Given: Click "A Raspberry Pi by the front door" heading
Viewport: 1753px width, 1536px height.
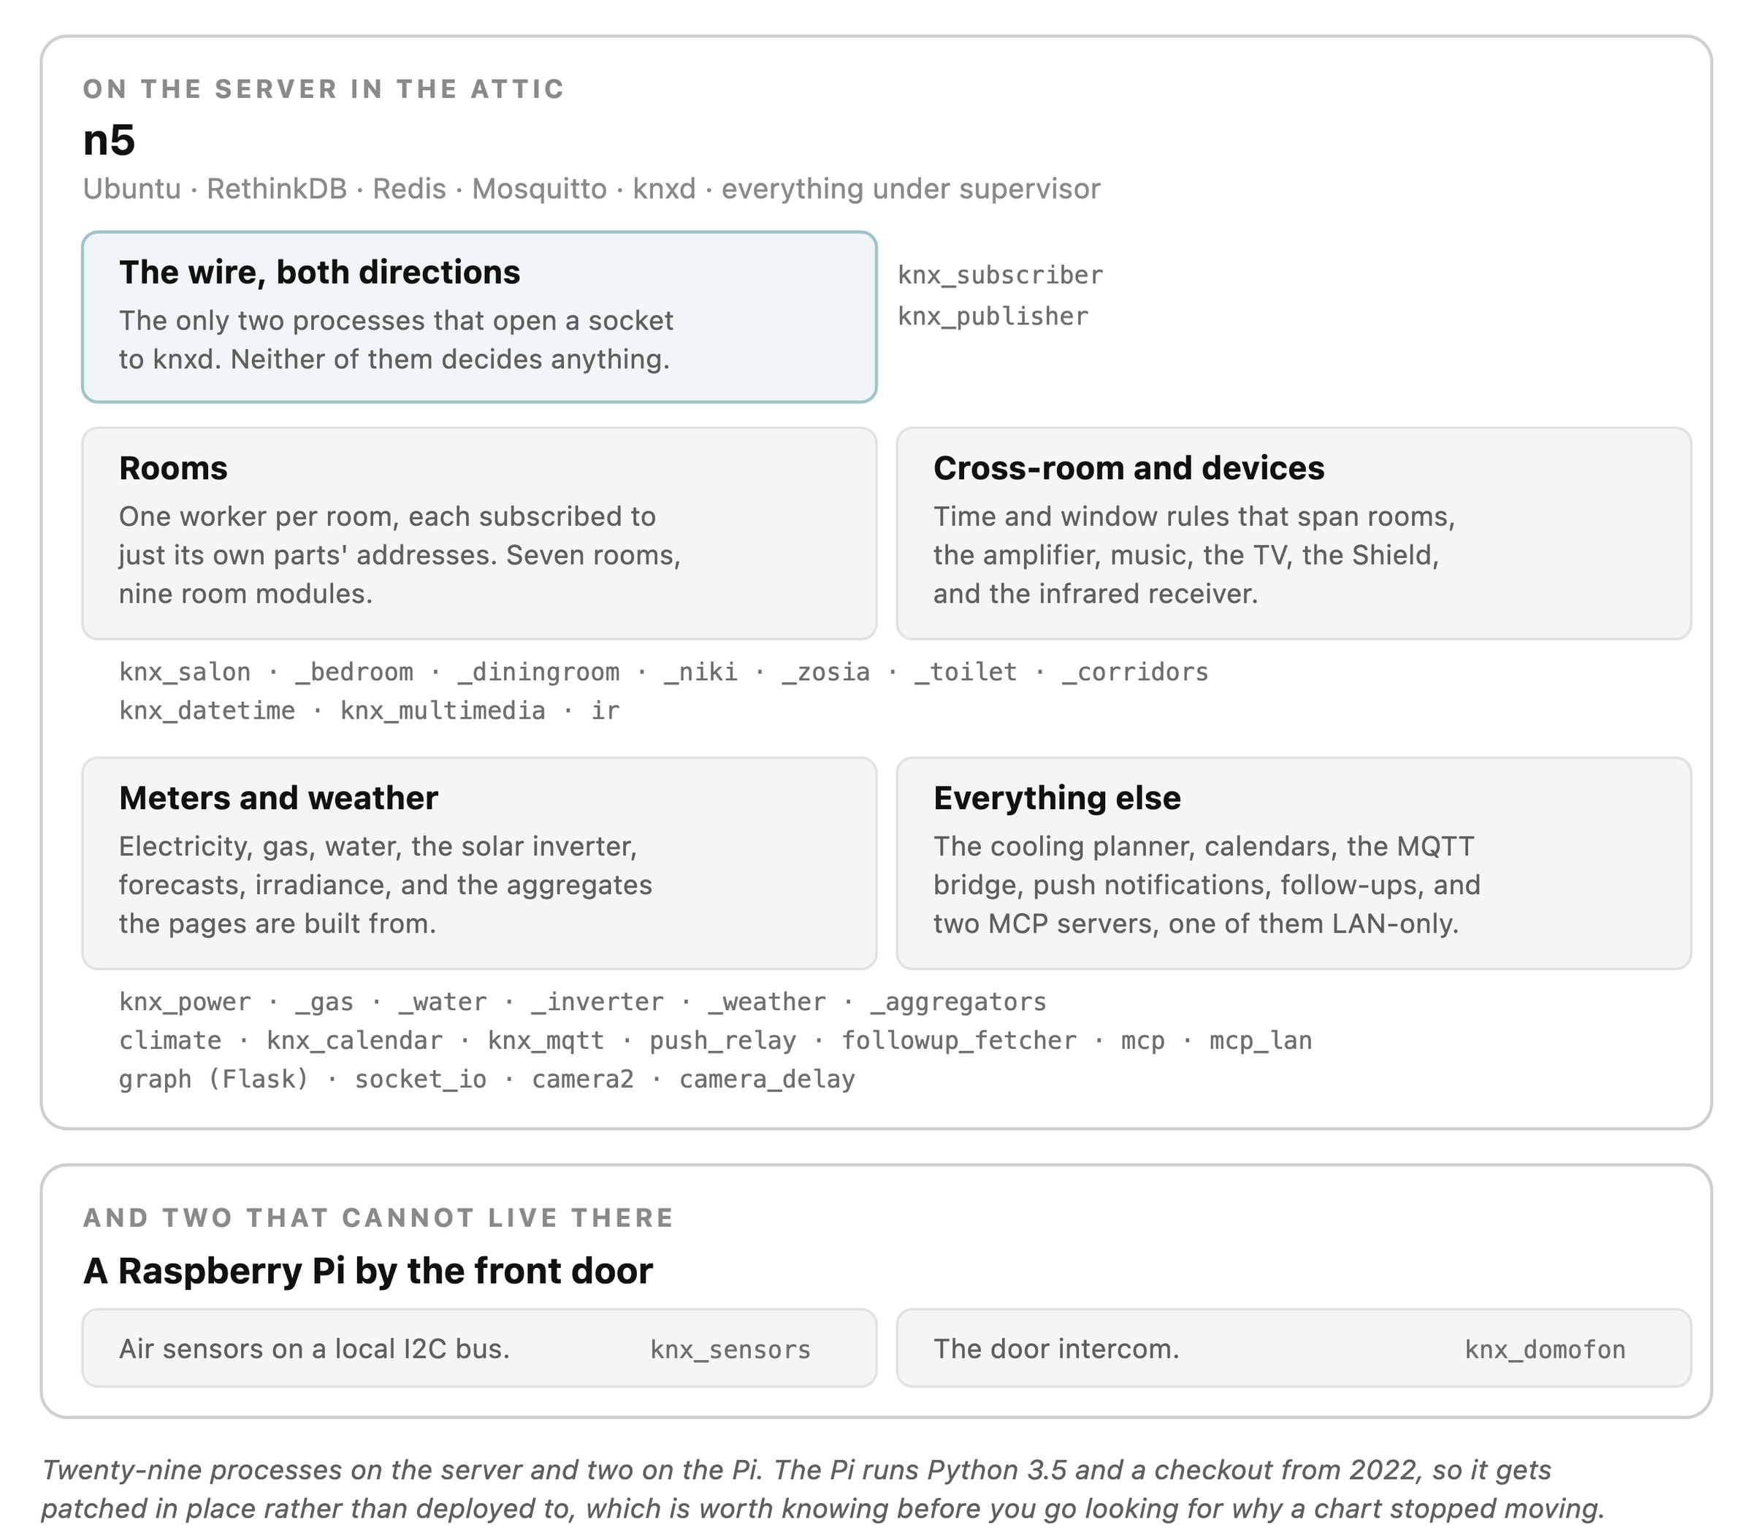Looking at the screenshot, I should click(367, 1271).
